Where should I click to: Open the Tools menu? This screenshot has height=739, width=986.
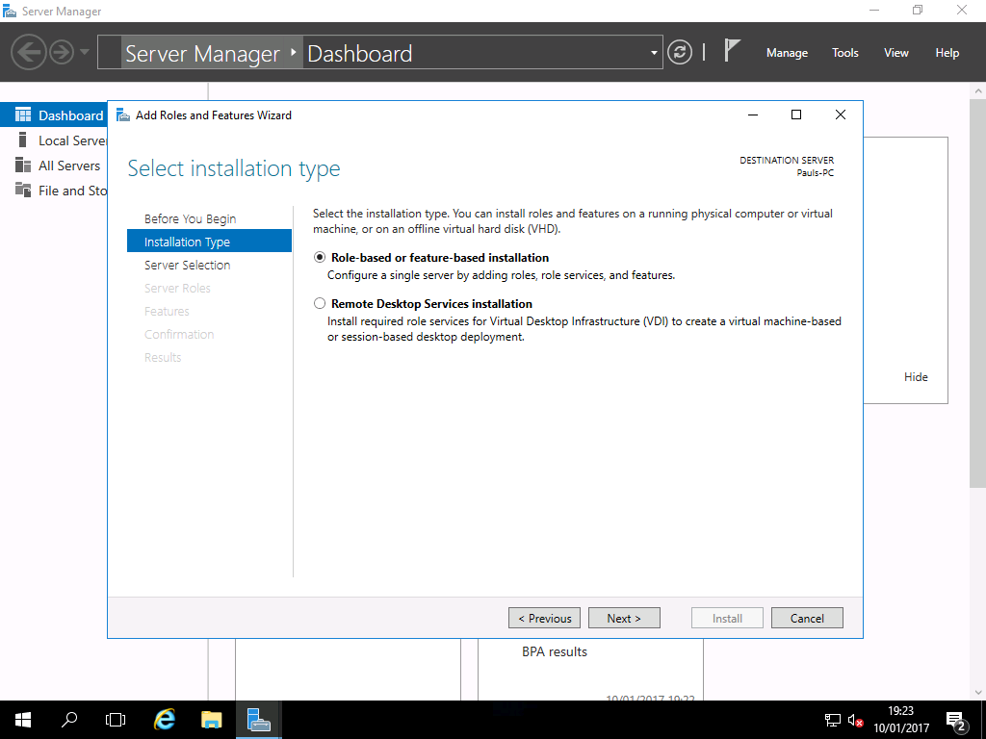(844, 53)
